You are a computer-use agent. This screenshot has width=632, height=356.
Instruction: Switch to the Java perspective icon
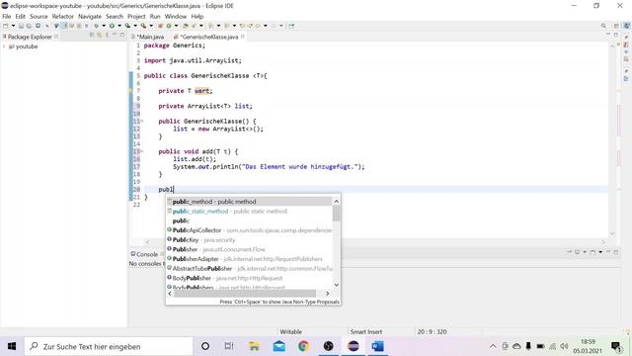(x=626, y=26)
